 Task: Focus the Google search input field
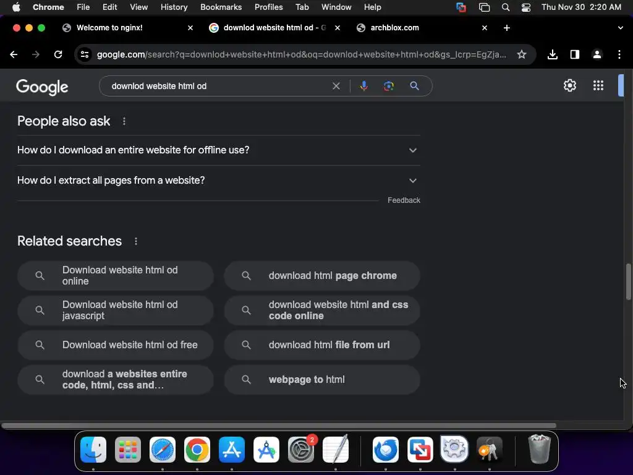pyautogui.click(x=218, y=86)
